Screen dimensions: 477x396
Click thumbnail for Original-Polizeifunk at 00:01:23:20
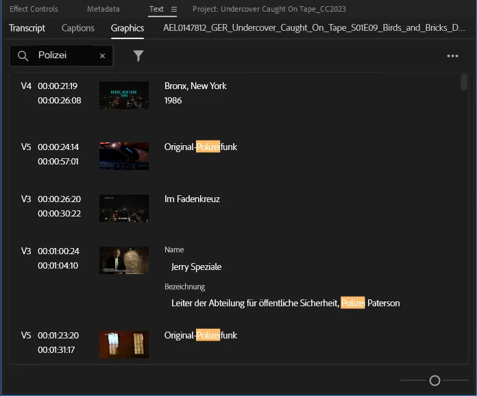coord(124,345)
